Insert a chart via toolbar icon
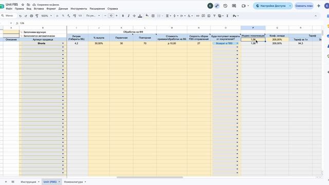329x185 pixels. (x=209, y=16)
